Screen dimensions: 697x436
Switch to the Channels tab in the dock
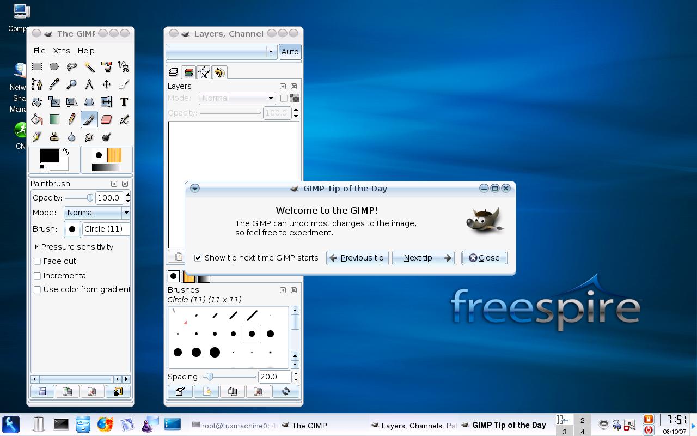189,72
